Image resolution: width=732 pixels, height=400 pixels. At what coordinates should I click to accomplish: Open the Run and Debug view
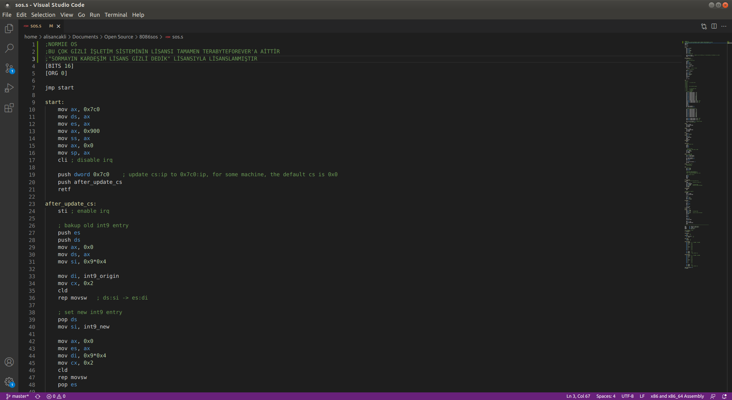[x=9, y=88]
